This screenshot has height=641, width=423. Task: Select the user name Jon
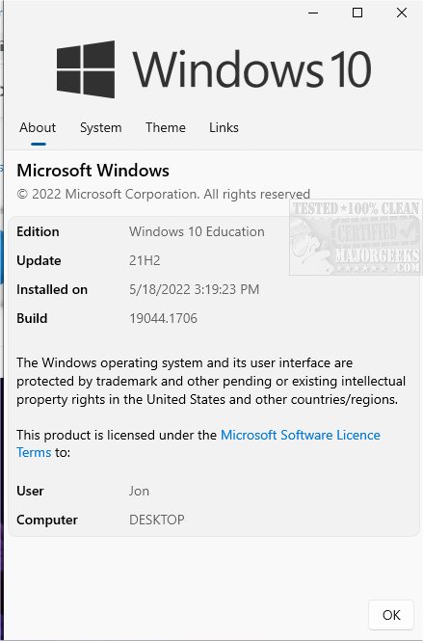[139, 491]
